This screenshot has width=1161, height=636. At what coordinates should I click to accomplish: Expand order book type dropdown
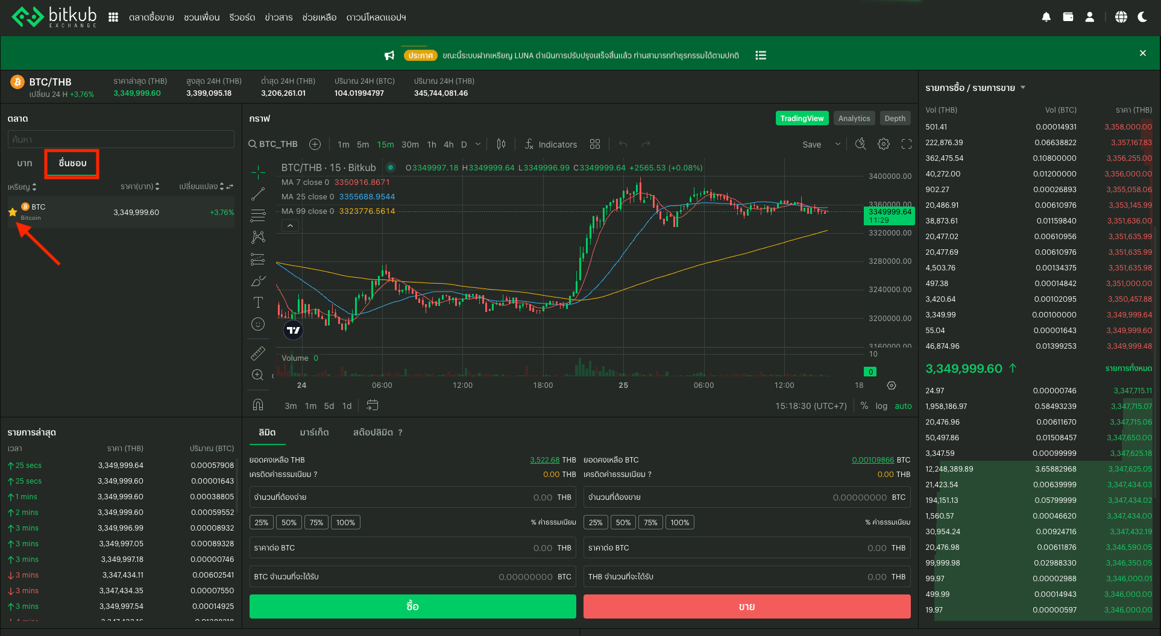pos(1022,88)
